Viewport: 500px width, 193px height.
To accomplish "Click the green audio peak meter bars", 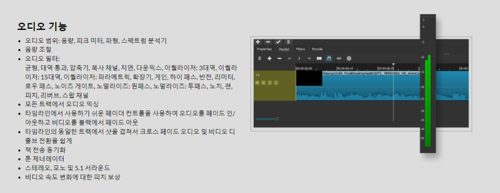I will pos(428,101).
